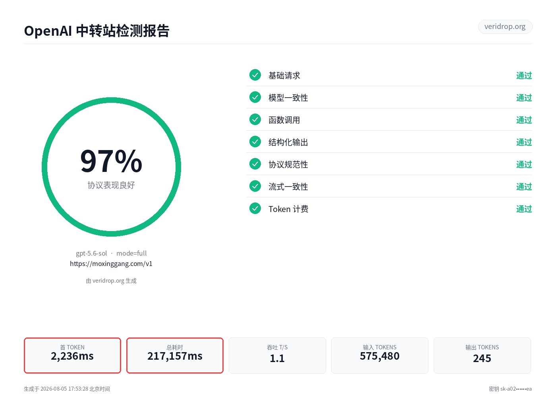Click the 由 veridrop.org 生成 text
This screenshot has height=397, width=556.
pos(111,281)
